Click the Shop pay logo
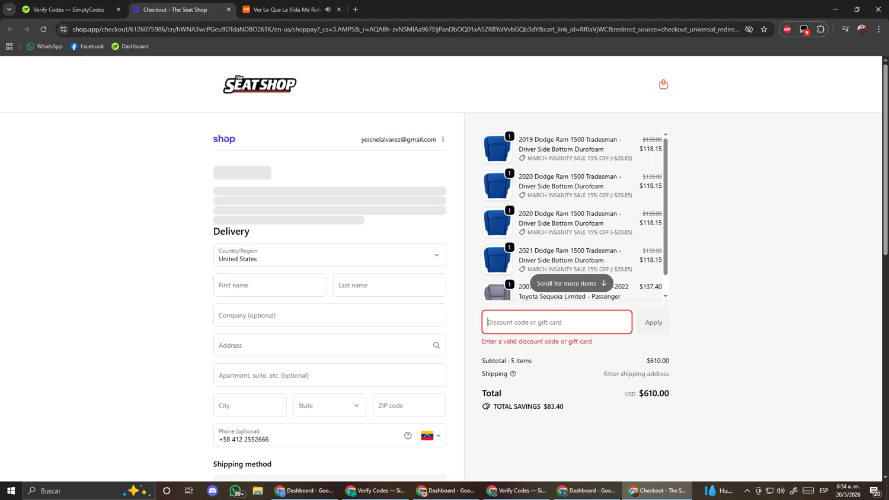889x500 pixels. pos(224,139)
